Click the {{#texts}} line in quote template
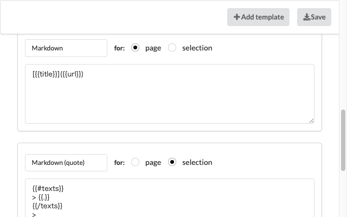The height and width of the screenshot is (217, 347). coord(48,188)
